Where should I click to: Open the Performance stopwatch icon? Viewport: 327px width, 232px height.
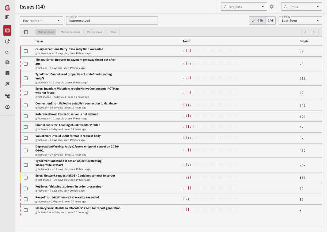click(6, 41)
